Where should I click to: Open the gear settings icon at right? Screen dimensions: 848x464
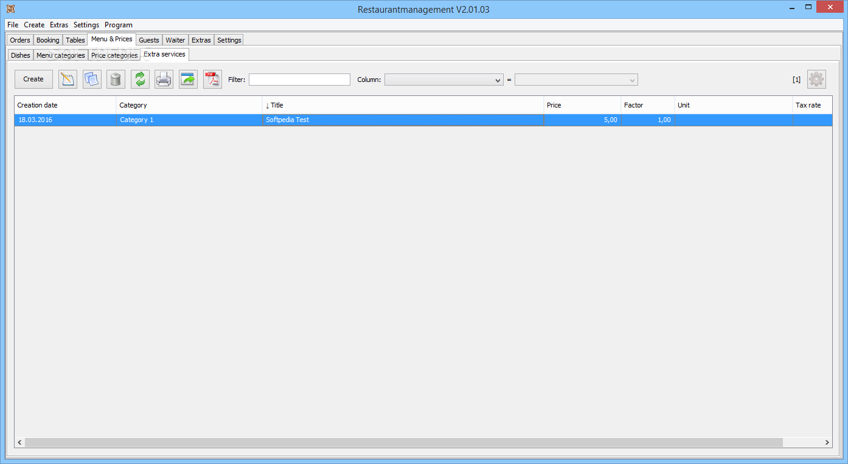[x=816, y=79]
